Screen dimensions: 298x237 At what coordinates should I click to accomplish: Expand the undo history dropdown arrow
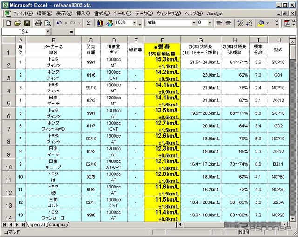[x=66, y=23]
